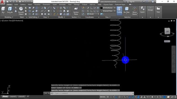This screenshot has width=177, height=99.
Task: Open the Express Tools ribbon tab
Action: [108, 4]
